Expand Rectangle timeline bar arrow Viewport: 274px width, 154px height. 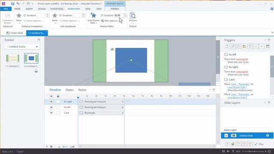pos(123,113)
